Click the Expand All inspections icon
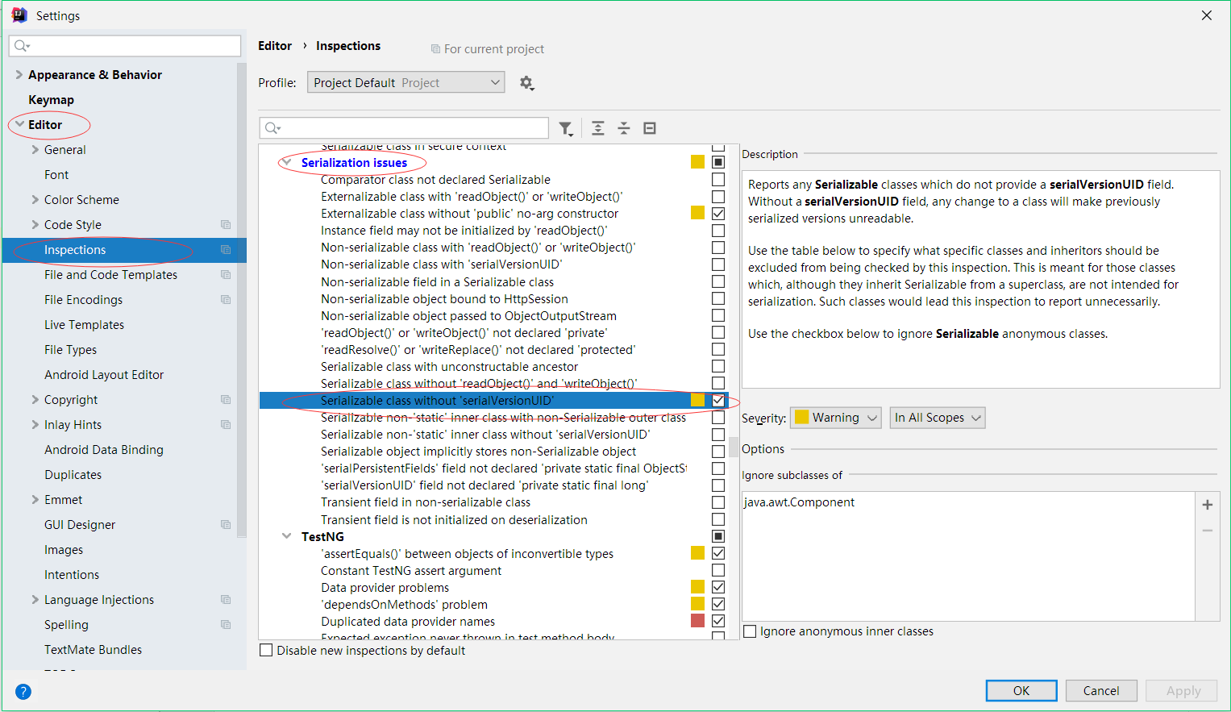Image resolution: width=1231 pixels, height=712 pixels. point(597,128)
